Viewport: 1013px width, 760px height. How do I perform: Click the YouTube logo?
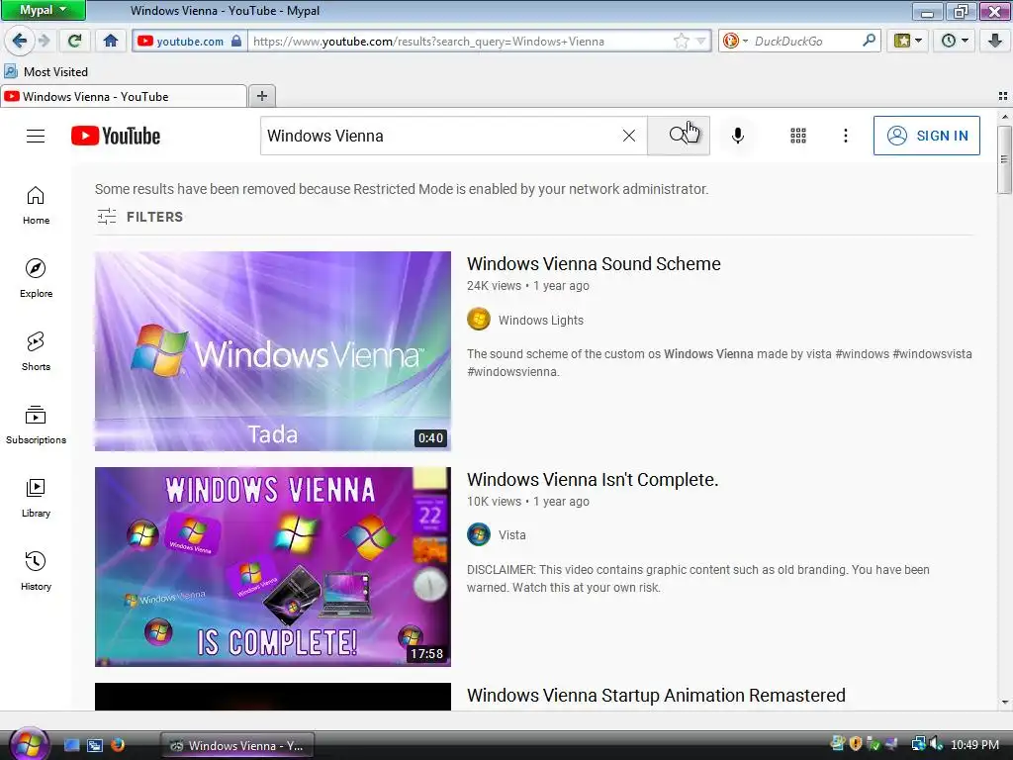click(116, 136)
